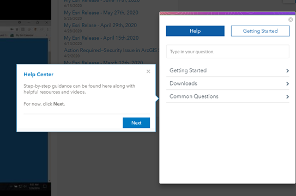
Task: Open Action Required–Security Issue in ArcGIS link
Action: (112, 50)
